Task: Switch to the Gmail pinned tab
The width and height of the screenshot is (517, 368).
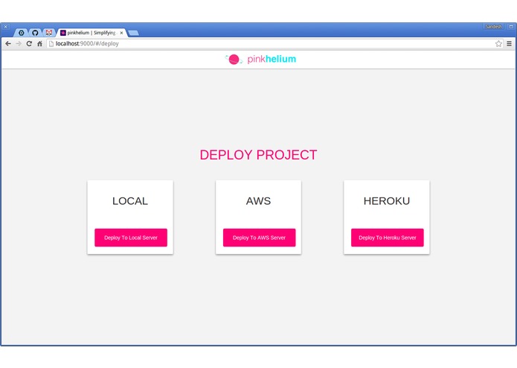Action: pyautogui.click(x=49, y=33)
